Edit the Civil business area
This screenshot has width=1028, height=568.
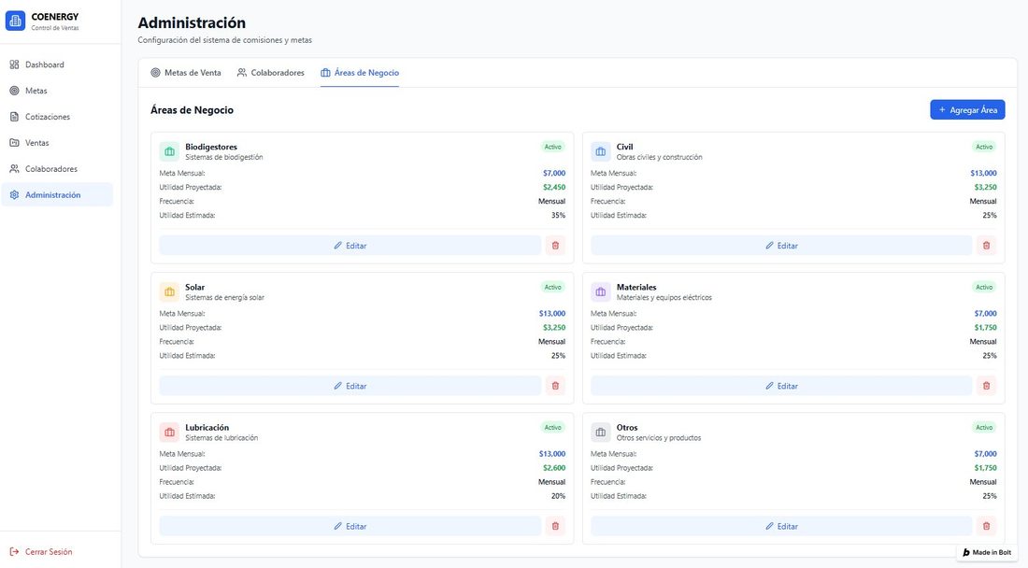[x=781, y=246]
